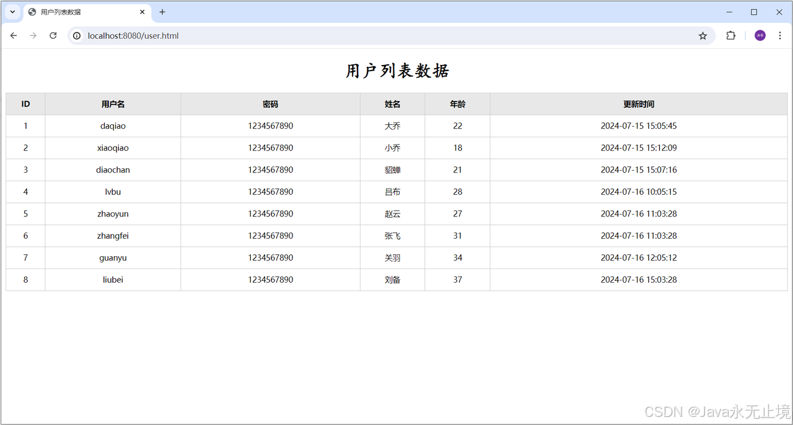
Task: Click the 密码 column header
Action: [271, 104]
